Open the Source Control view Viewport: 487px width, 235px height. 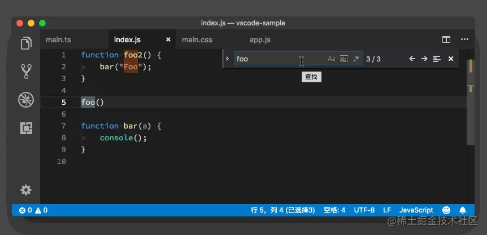[26, 72]
